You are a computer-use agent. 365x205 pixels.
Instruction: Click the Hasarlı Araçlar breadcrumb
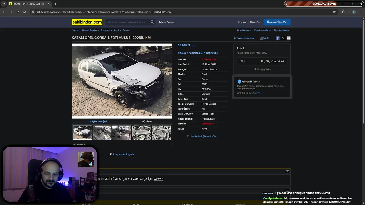(x=90, y=30)
